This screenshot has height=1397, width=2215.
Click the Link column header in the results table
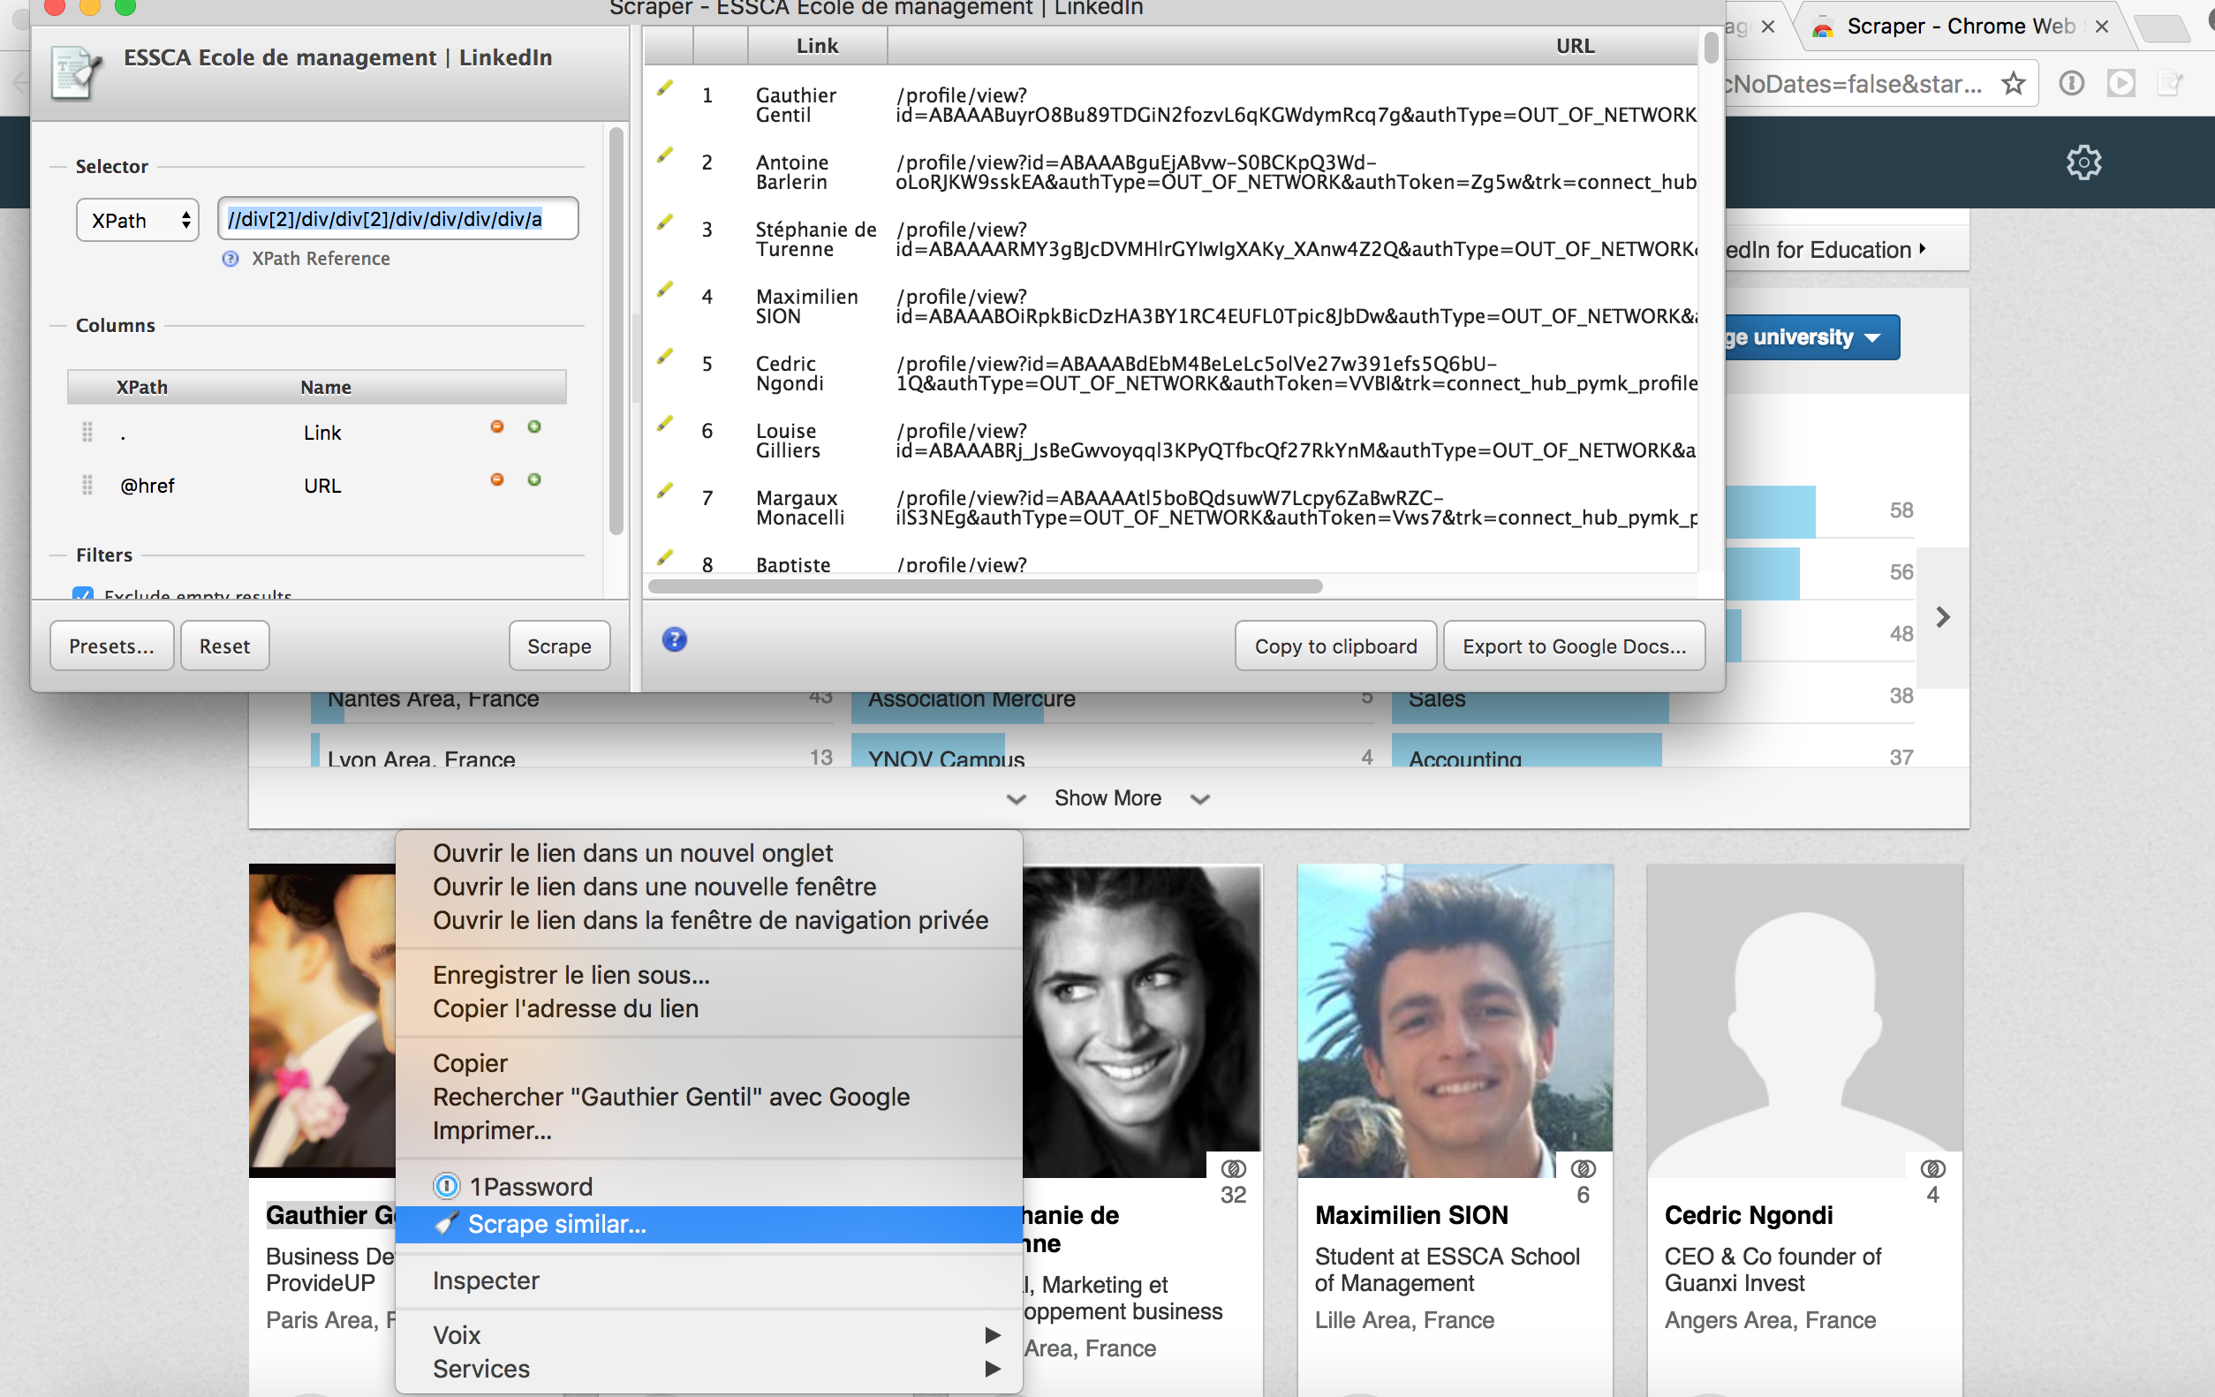817,46
